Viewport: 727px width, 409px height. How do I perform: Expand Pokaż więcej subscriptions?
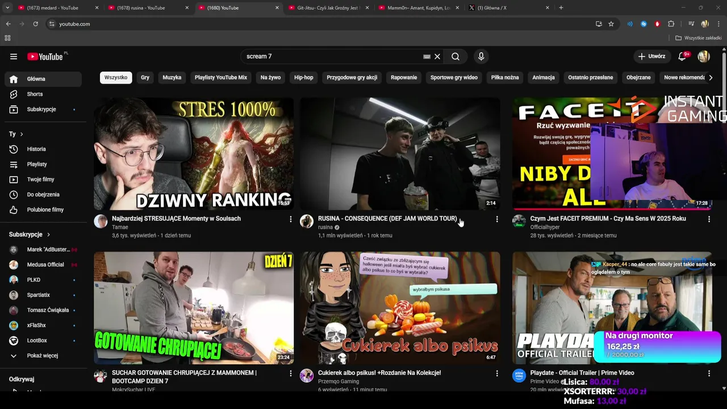coord(43,356)
